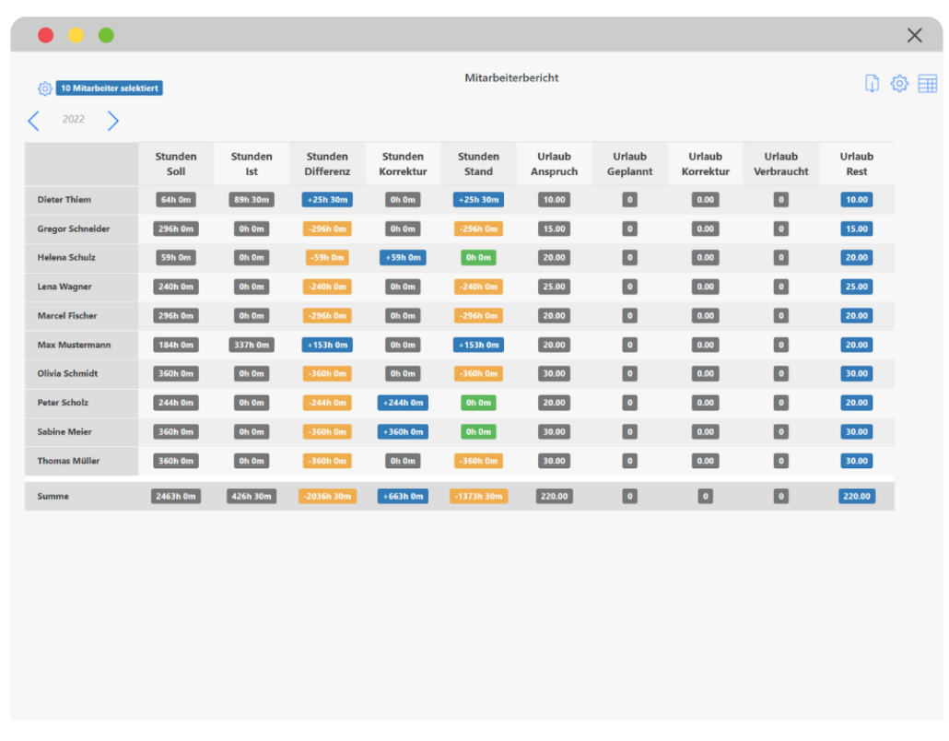Select the Dieter Thiem row name

click(x=64, y=200)
